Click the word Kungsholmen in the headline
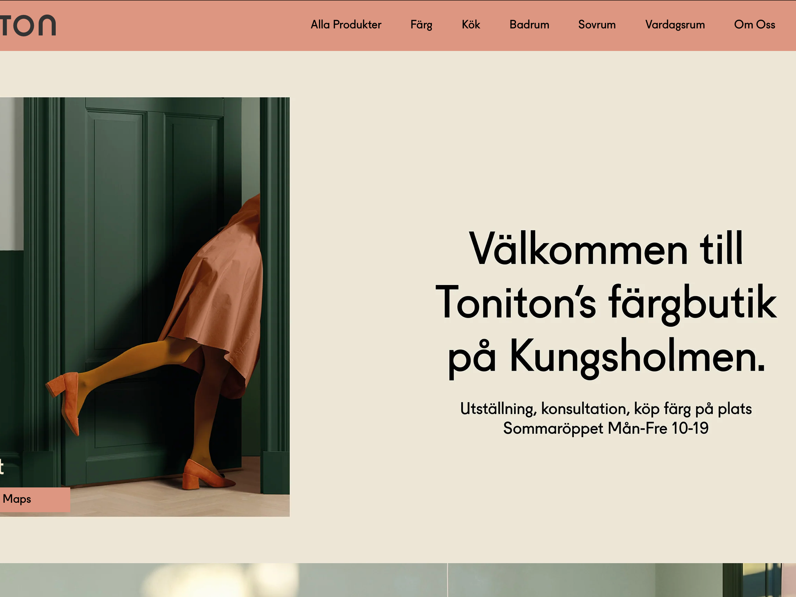Viewport: 796px width, 597px height. pos(637,356)
